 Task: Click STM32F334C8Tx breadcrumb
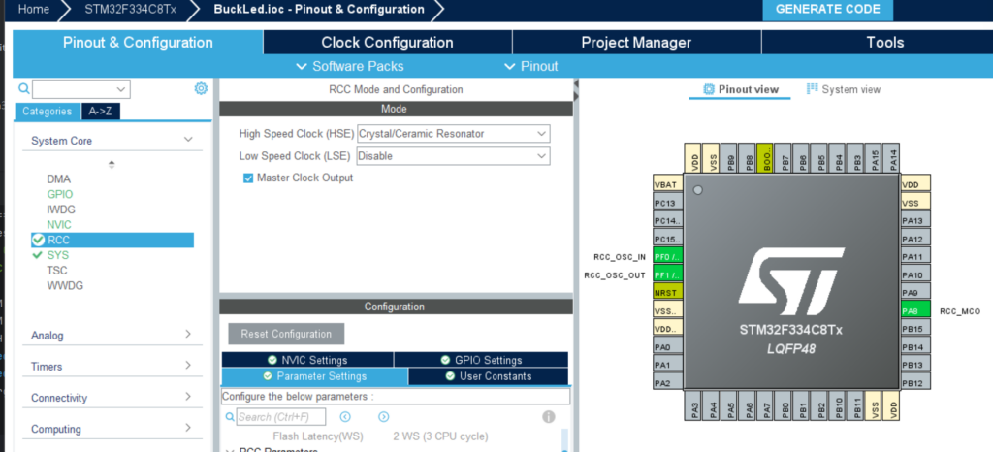pos(131,10)
